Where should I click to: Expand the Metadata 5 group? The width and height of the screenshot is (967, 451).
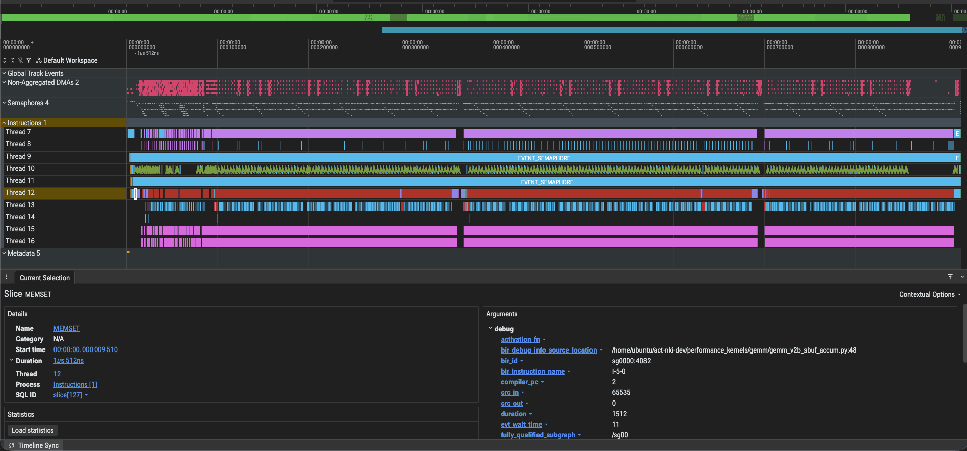point(4,253)
